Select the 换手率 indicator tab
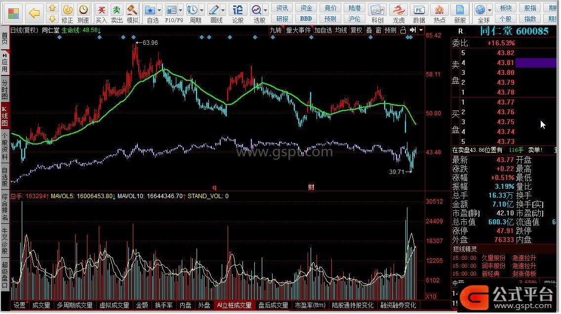Screen dimensions: 561x314 point(163,306)
